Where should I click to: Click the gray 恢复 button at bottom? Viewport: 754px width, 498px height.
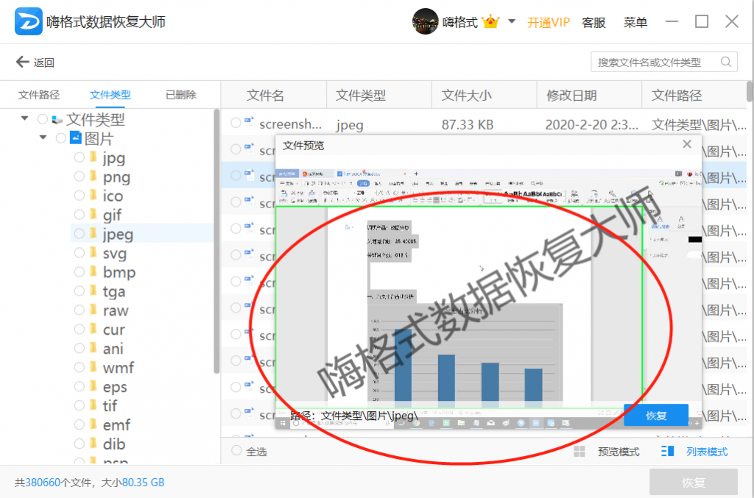[x=694, y=482]
